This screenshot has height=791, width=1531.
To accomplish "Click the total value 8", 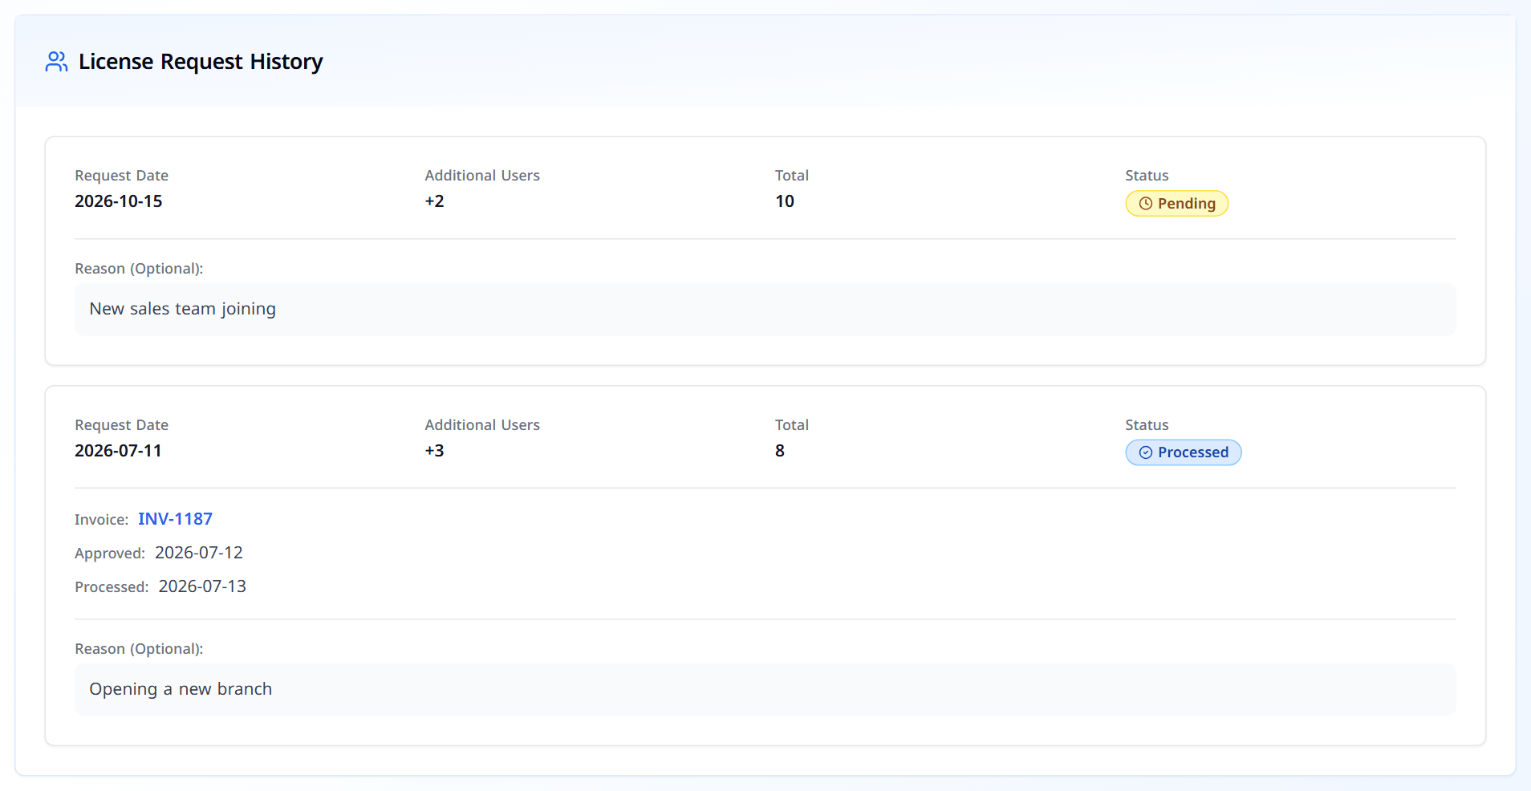I will coord(780,451).
